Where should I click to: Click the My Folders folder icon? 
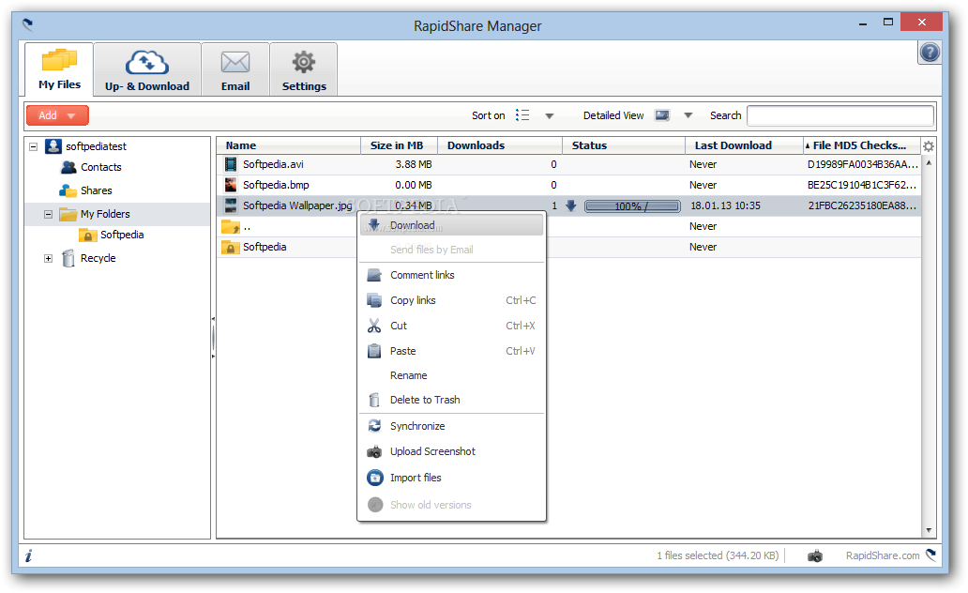68,214
